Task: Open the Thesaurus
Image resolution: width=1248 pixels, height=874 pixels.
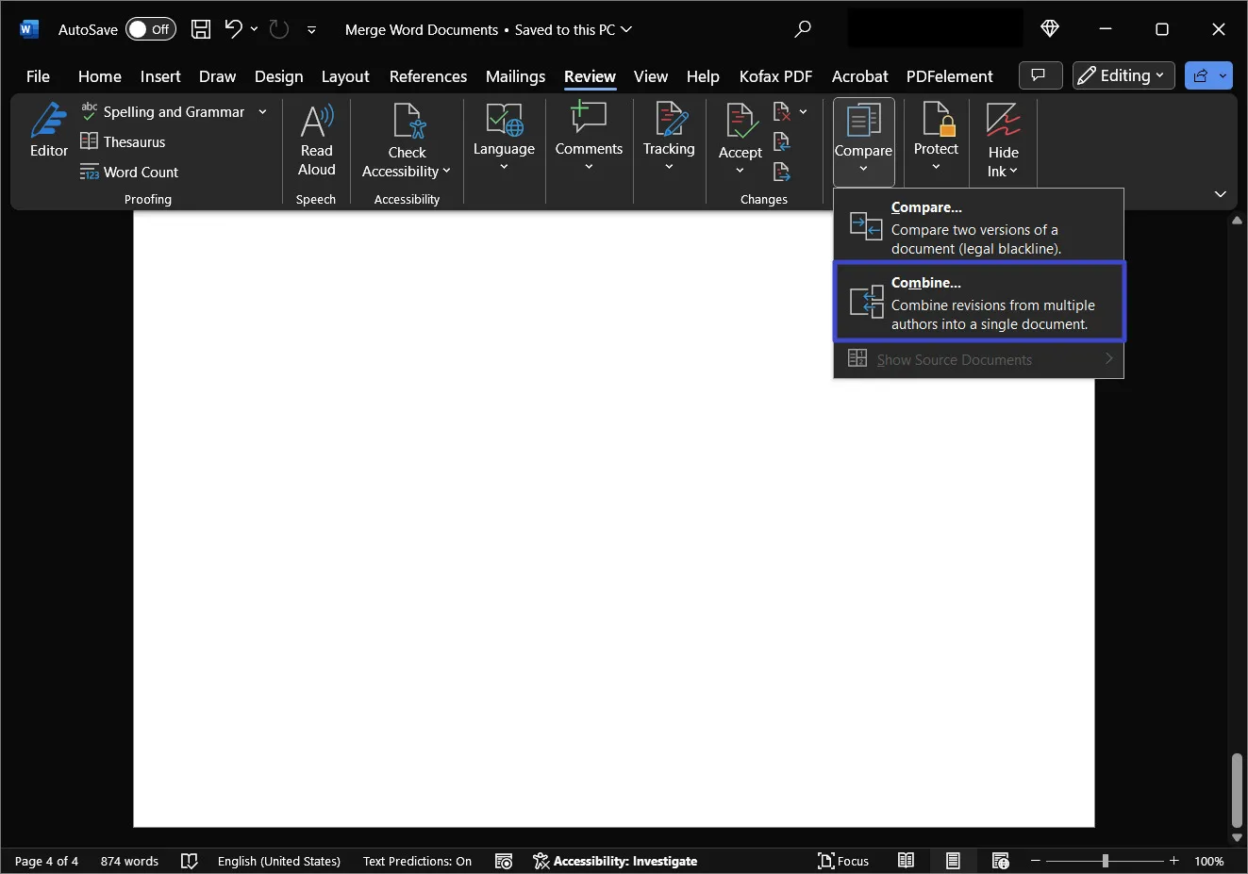Action: pyautogui.click(x=123, y=141)
